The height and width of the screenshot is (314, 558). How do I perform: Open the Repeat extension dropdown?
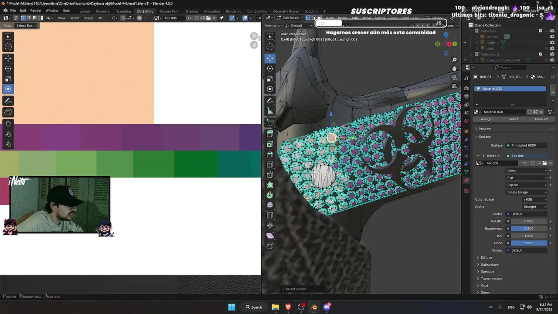527,185
